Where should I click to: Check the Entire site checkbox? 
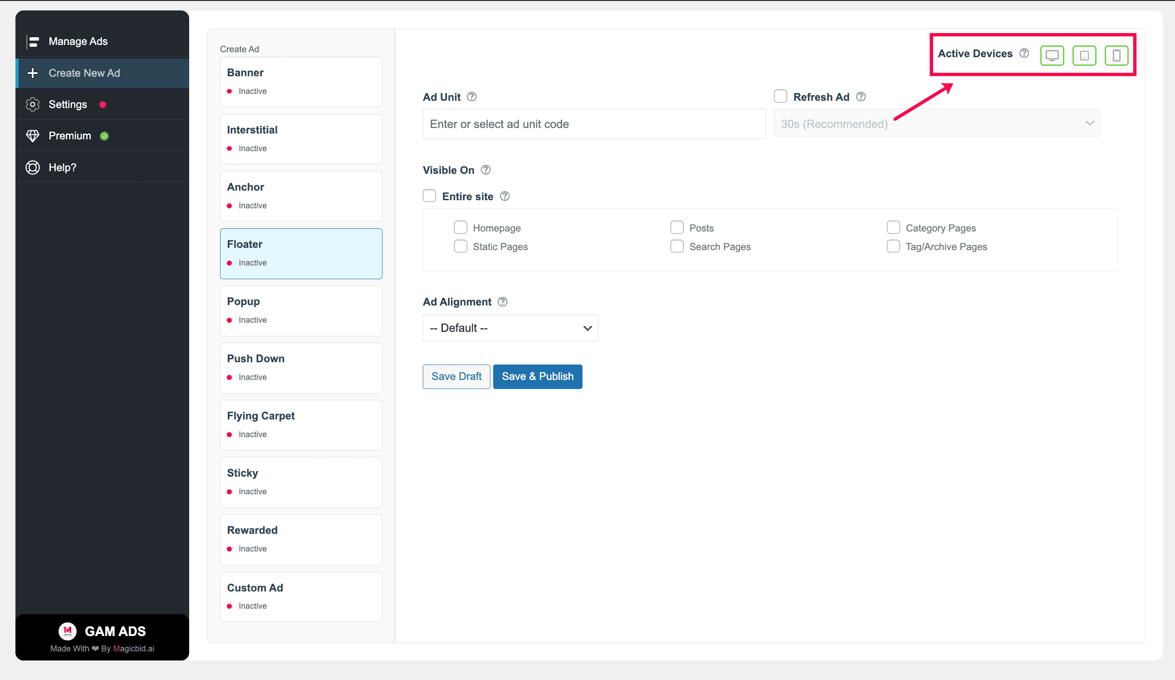pos(429,196)
